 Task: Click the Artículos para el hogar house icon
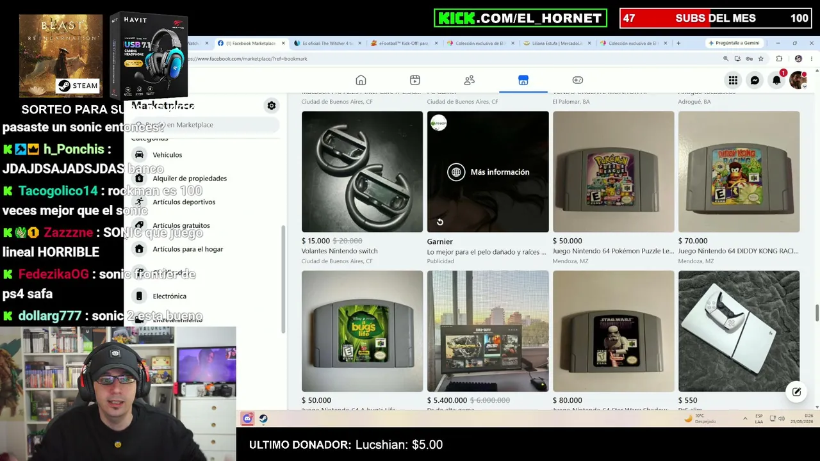(139, 249)
